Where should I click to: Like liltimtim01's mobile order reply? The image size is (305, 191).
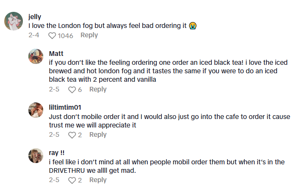click(72, 135)
